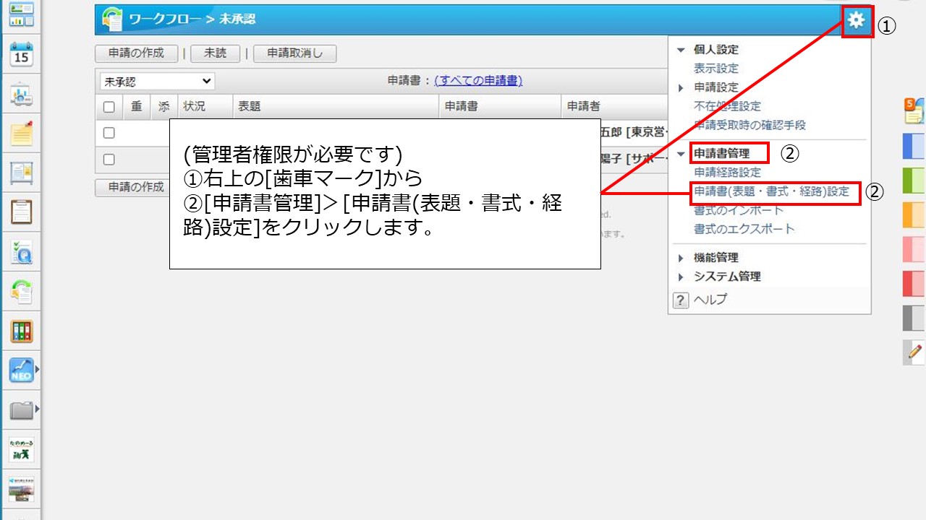Select 申請経路設定 menu item
Viewport: 926px width, 520px height.
click(x=727, y=173)
